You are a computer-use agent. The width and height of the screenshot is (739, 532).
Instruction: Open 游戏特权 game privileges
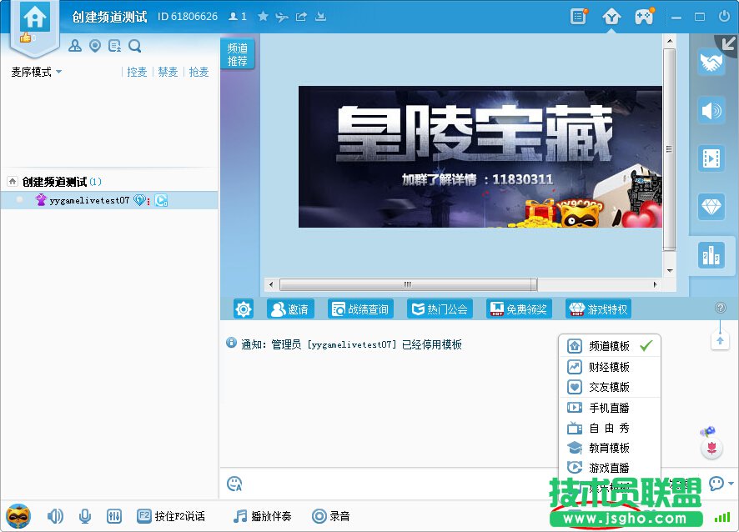click(597, 309)
